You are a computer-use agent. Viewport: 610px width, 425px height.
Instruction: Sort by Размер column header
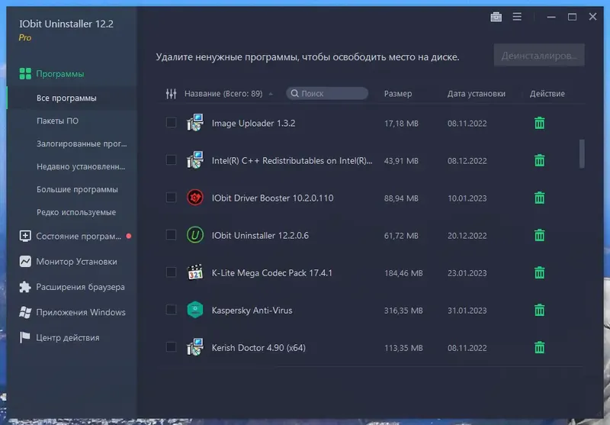pyautogui.click(x=397, y=94)
